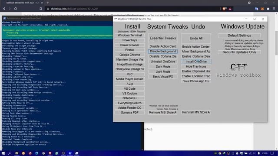Viewport: 278px width, 156px height.
Task: Reload the page with the refresh icon
Action: pyautogui.click(x=16, y=9)
